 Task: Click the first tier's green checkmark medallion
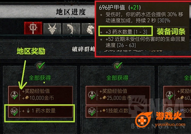pos(41,66)
